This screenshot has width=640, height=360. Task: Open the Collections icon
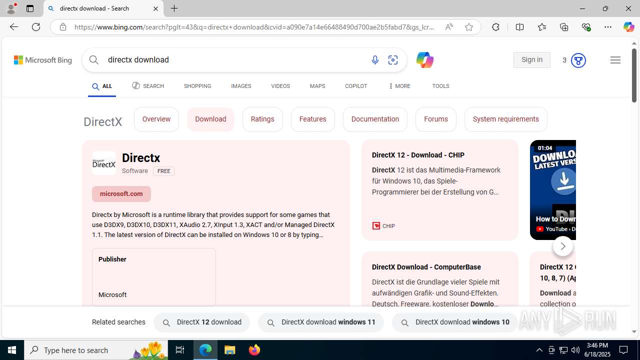(x=564, y=27)
